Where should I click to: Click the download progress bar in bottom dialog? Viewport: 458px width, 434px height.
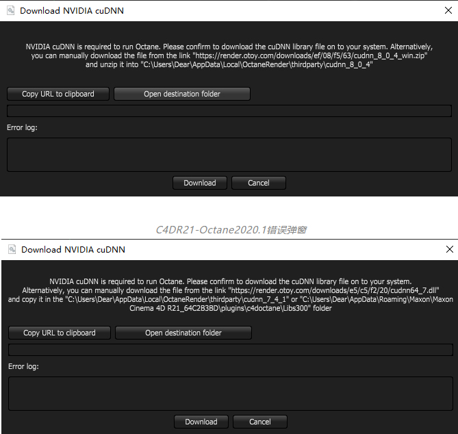[231, 350]
